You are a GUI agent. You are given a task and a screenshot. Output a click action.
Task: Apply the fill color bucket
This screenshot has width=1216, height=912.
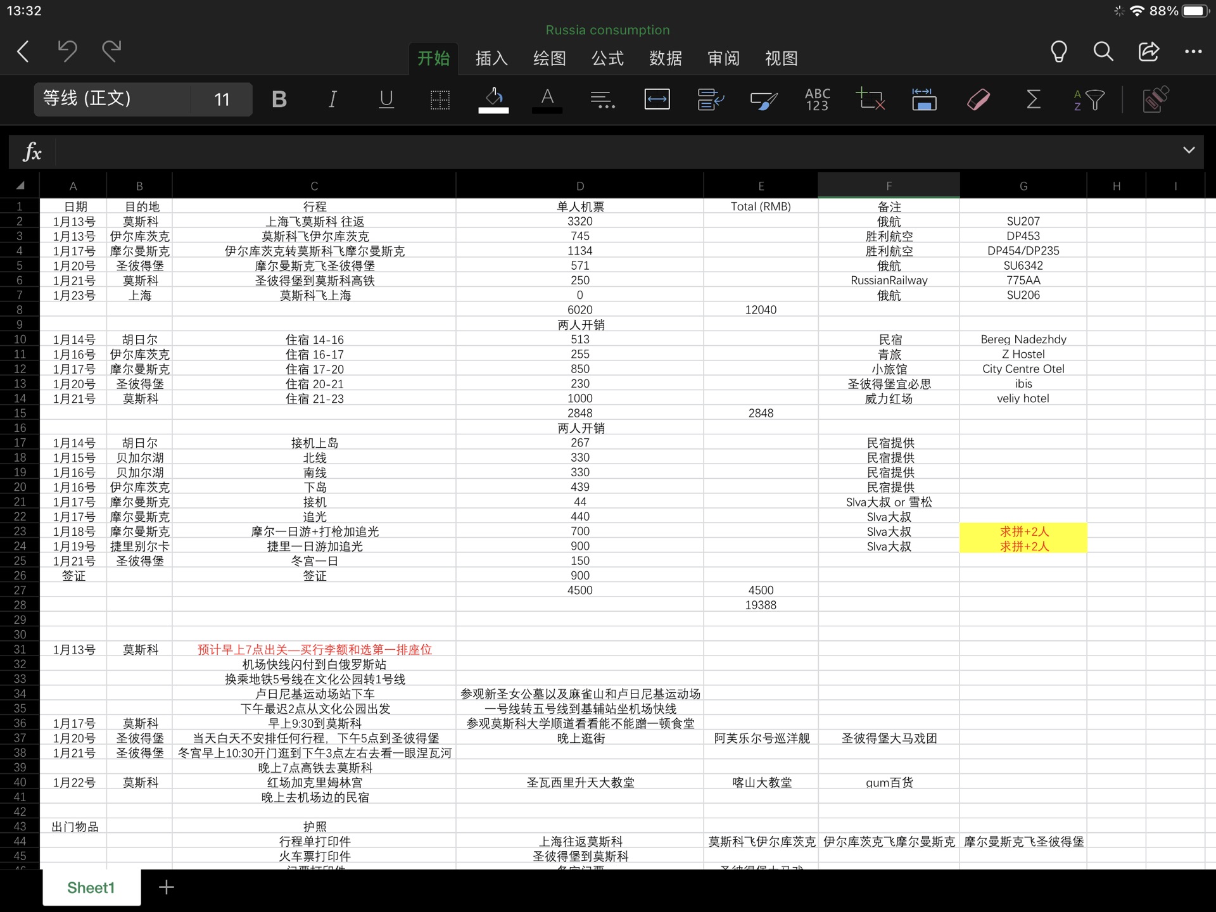[x=493, y=99]
